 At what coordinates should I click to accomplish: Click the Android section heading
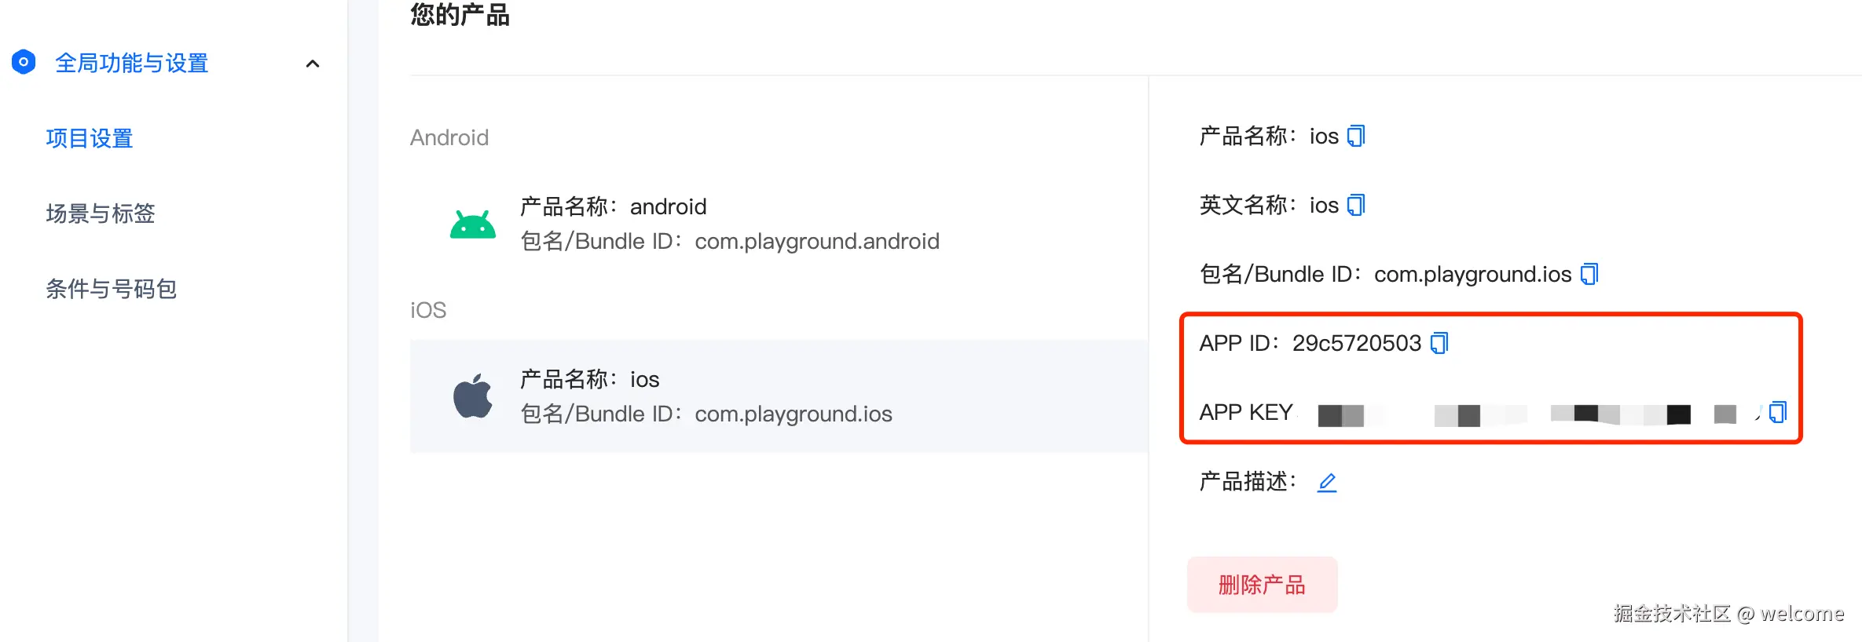click(449, 138)
